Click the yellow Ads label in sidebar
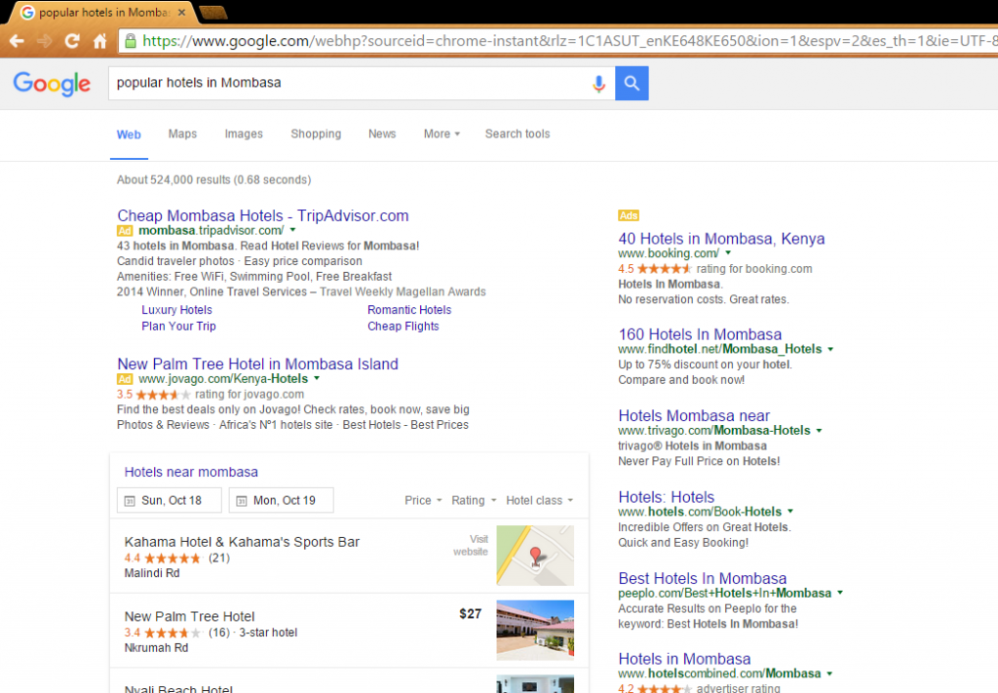 [x=629, y=215]
